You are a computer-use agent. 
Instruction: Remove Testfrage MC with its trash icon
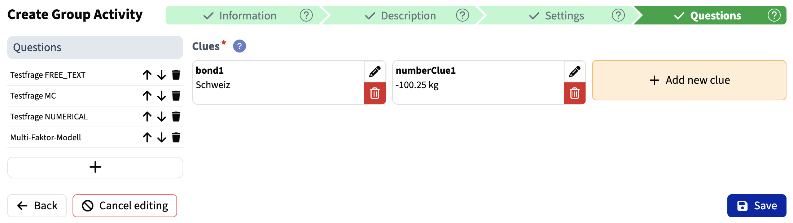tap(176, 96)
